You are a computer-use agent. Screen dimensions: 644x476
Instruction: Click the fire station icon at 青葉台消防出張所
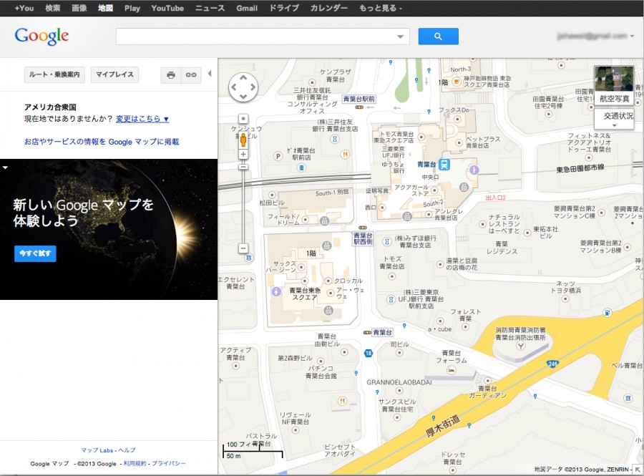tap(520, 346)
